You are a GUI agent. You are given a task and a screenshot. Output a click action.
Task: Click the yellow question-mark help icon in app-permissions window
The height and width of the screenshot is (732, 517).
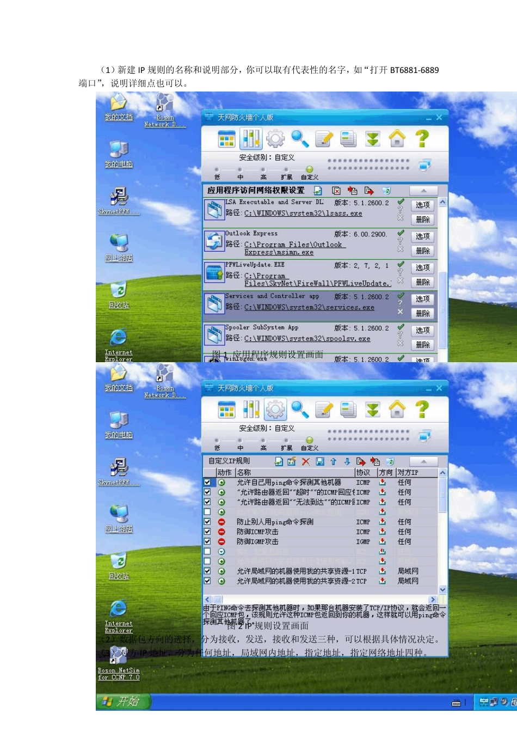tap(422, 138)
